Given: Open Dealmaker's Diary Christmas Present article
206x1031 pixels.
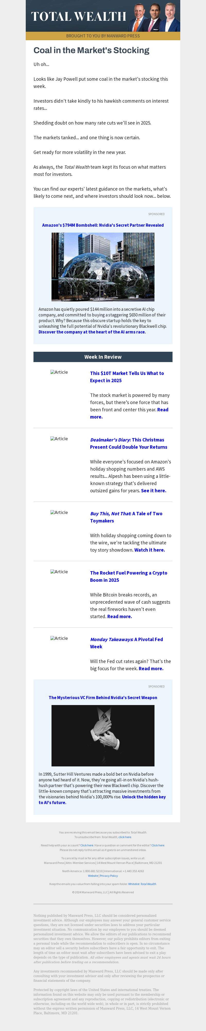Looking at the screenshot, I should point(128,443).
